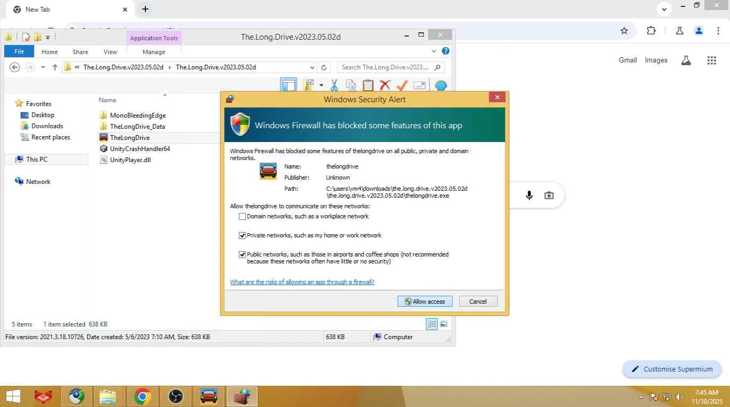
Task: Uncheck the Public networks checkbox
Action: 242,255
